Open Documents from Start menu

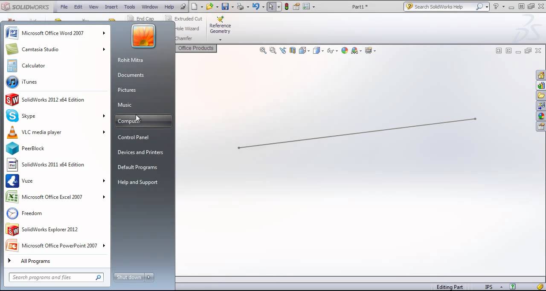click(x=131, y=75)
